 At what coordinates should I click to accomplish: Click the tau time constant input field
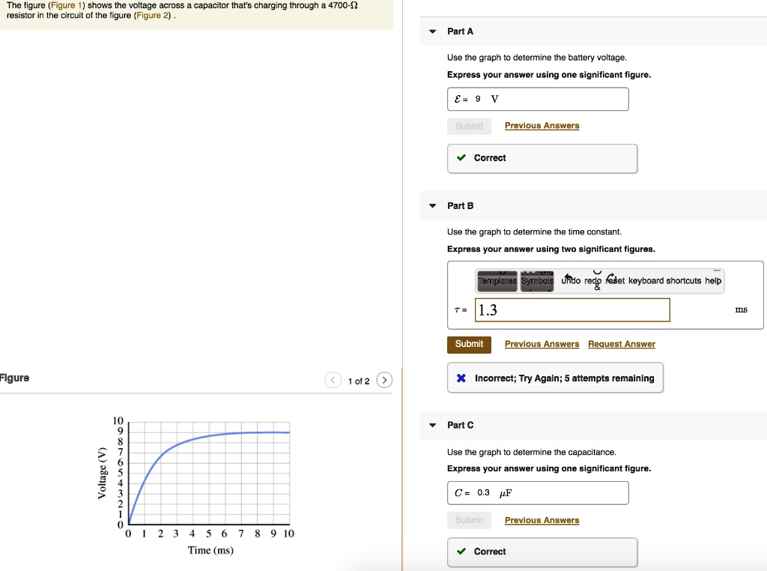[572, 309]
